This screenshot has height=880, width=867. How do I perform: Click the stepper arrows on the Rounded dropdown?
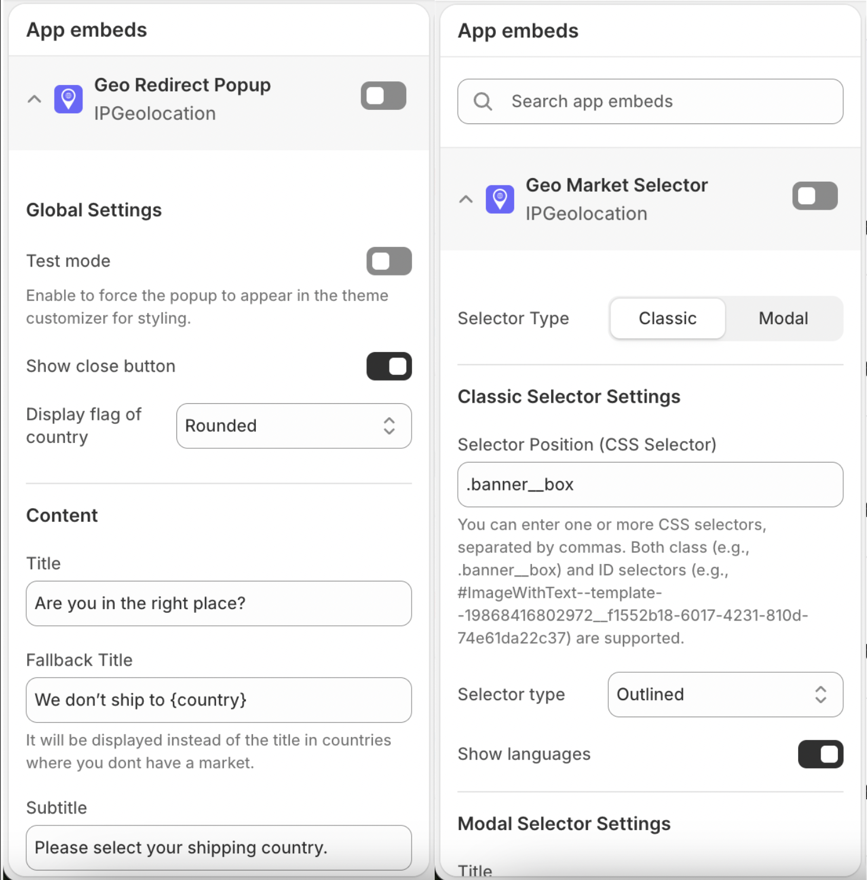389,426
